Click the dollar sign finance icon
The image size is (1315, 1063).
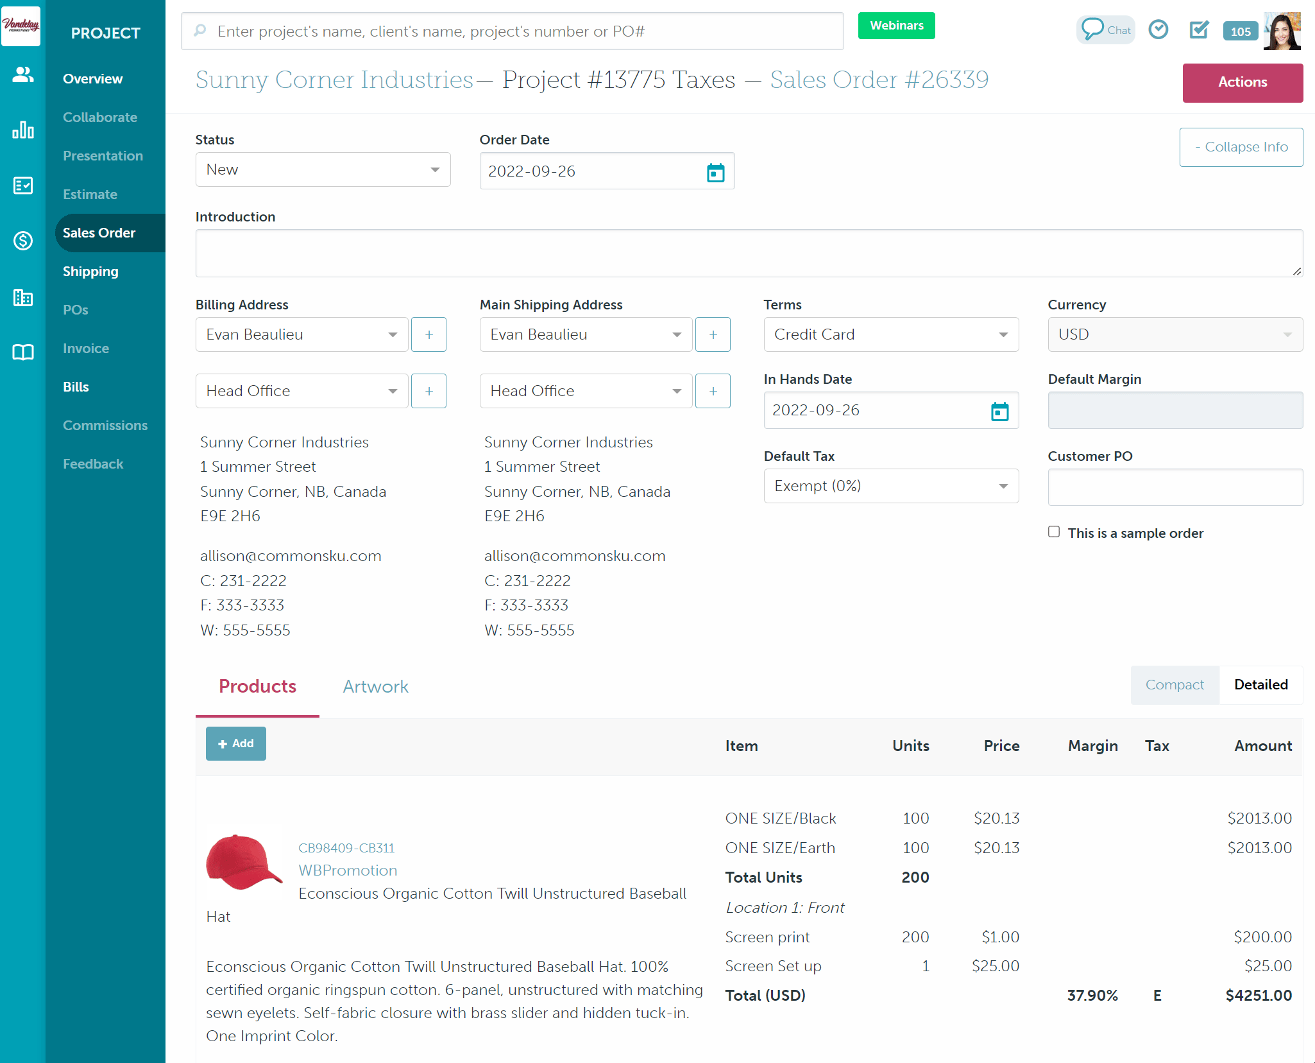23,241
